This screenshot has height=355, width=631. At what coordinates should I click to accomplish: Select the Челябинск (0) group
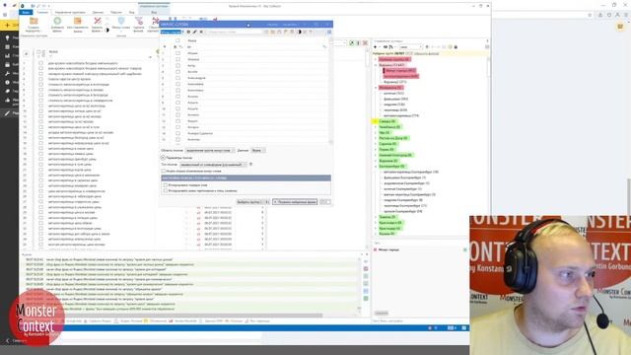pos(389,127)
